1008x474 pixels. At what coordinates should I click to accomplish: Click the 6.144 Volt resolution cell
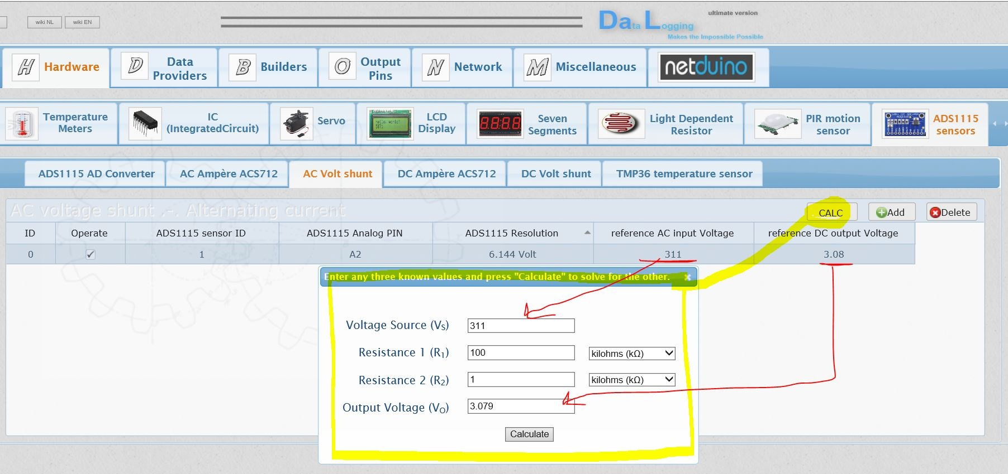tap(512, 254)
